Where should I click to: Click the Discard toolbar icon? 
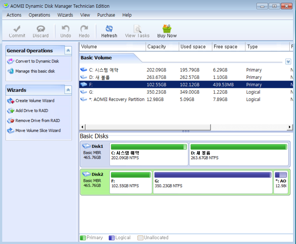coord(41,29)
